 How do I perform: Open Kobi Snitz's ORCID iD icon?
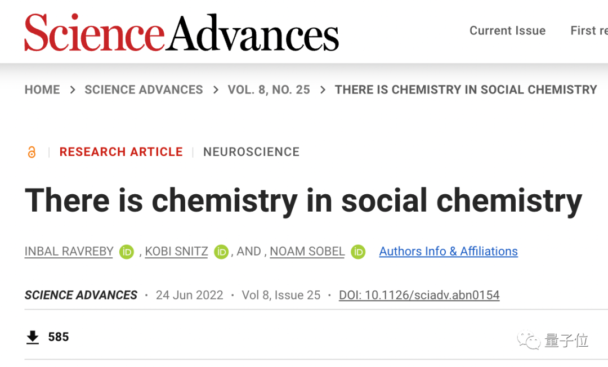pos(221,252)
